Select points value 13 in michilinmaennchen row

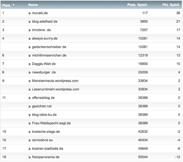click(x=178, y=55)
